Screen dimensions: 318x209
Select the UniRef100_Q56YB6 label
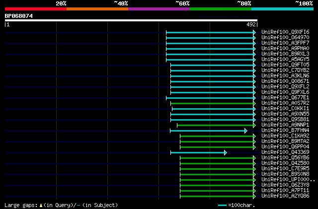[285, 158]
